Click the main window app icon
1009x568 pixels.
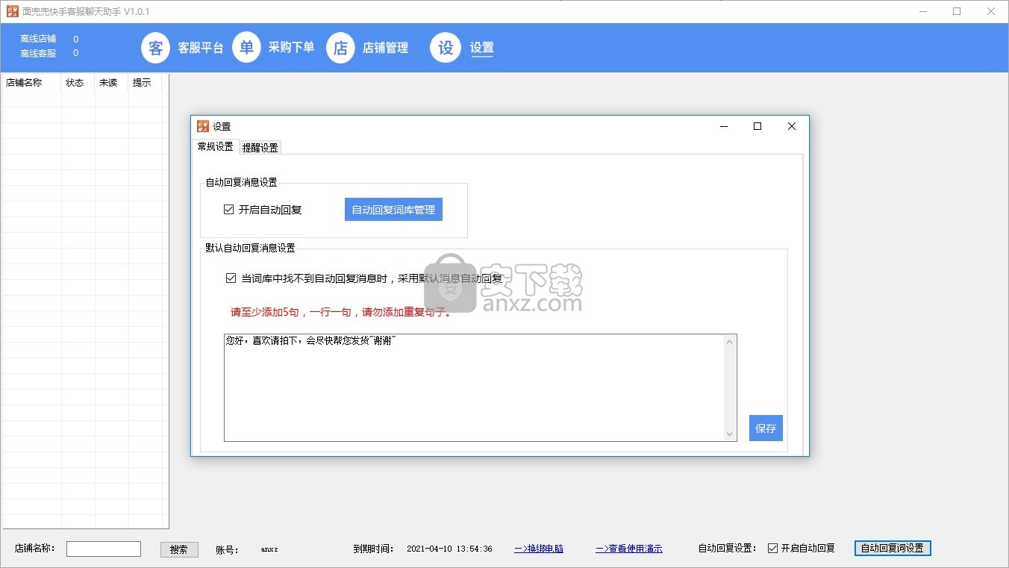point(12,11)
